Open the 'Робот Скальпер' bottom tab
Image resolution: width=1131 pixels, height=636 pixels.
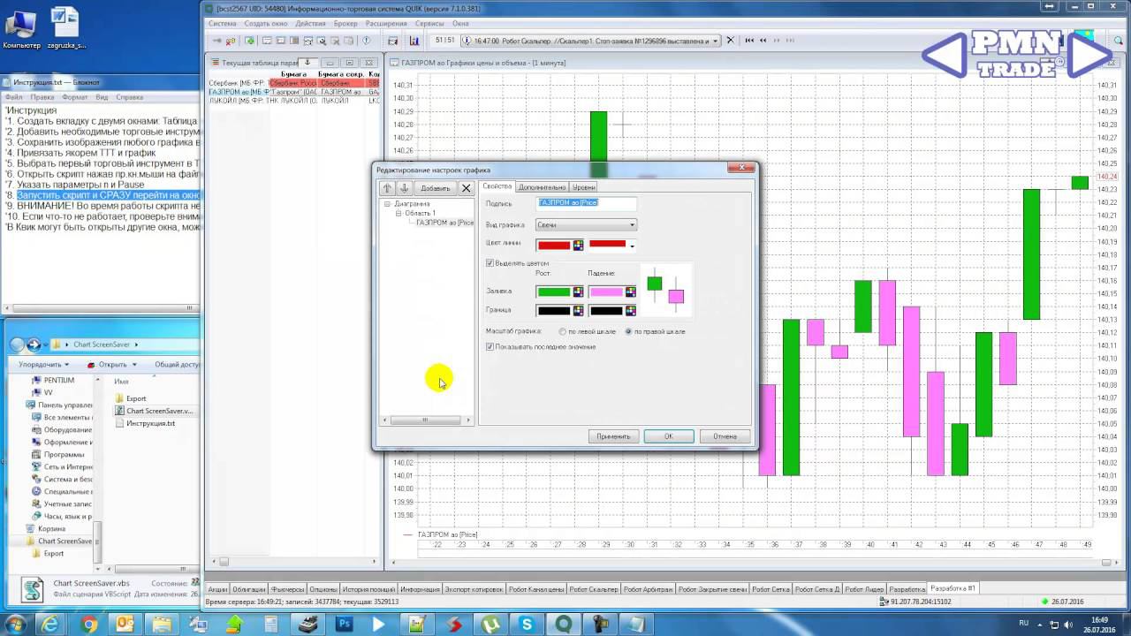[594, 588]
